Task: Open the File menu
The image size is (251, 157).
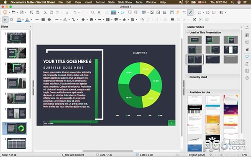Action: [61, 2]
